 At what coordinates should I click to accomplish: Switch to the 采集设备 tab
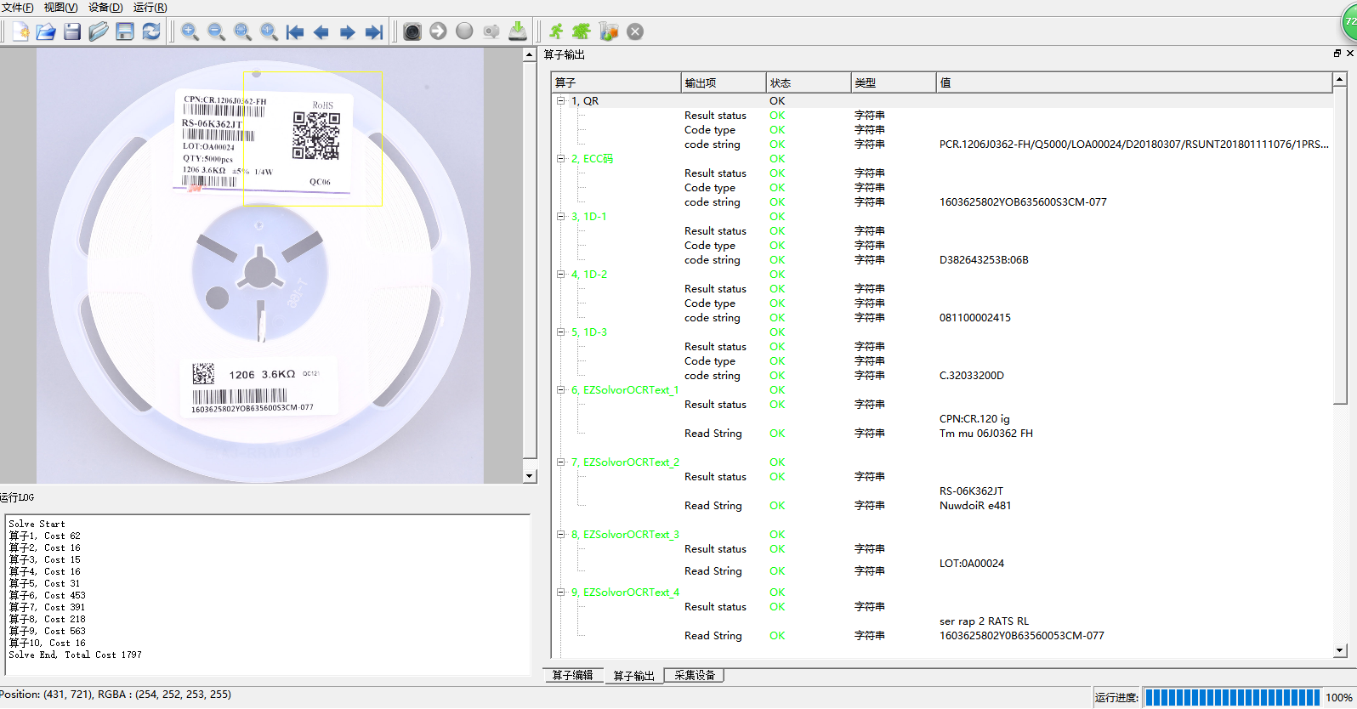[x=695, y=676]
